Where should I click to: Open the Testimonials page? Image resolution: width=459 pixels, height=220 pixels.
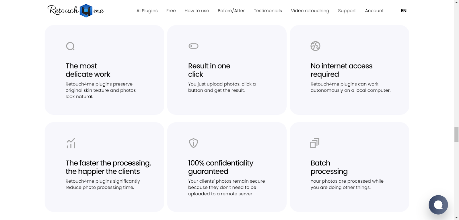click(268, 11)
